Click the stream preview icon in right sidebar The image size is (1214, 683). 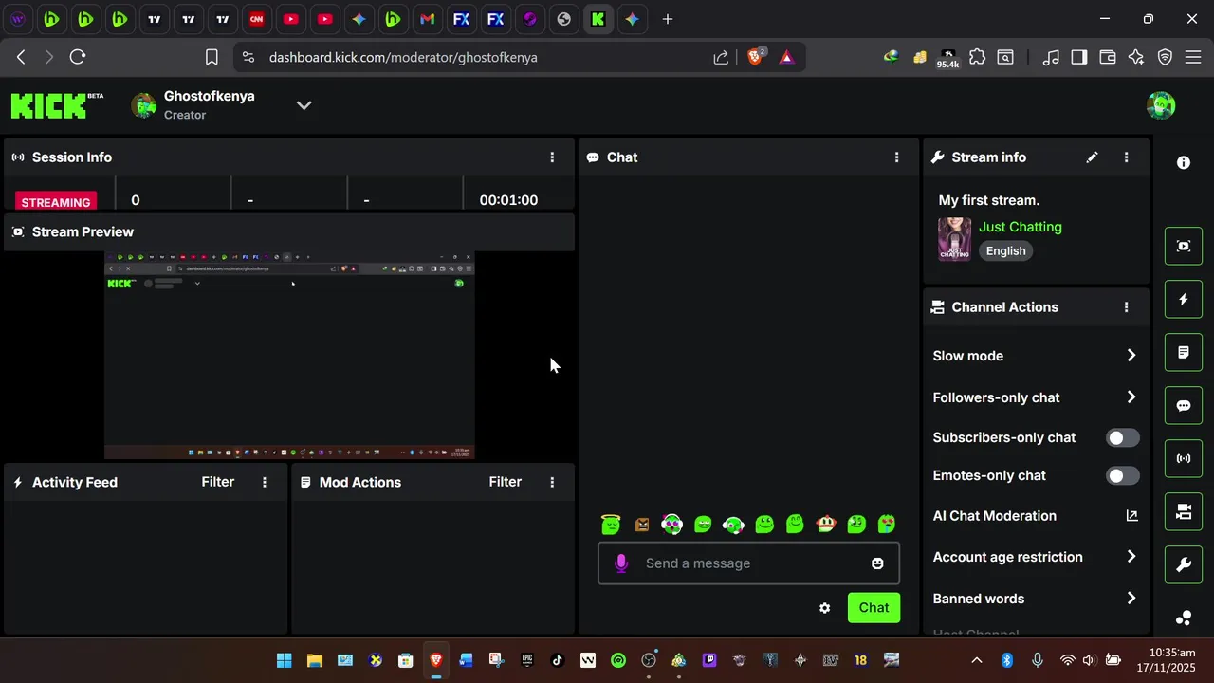1184,246
